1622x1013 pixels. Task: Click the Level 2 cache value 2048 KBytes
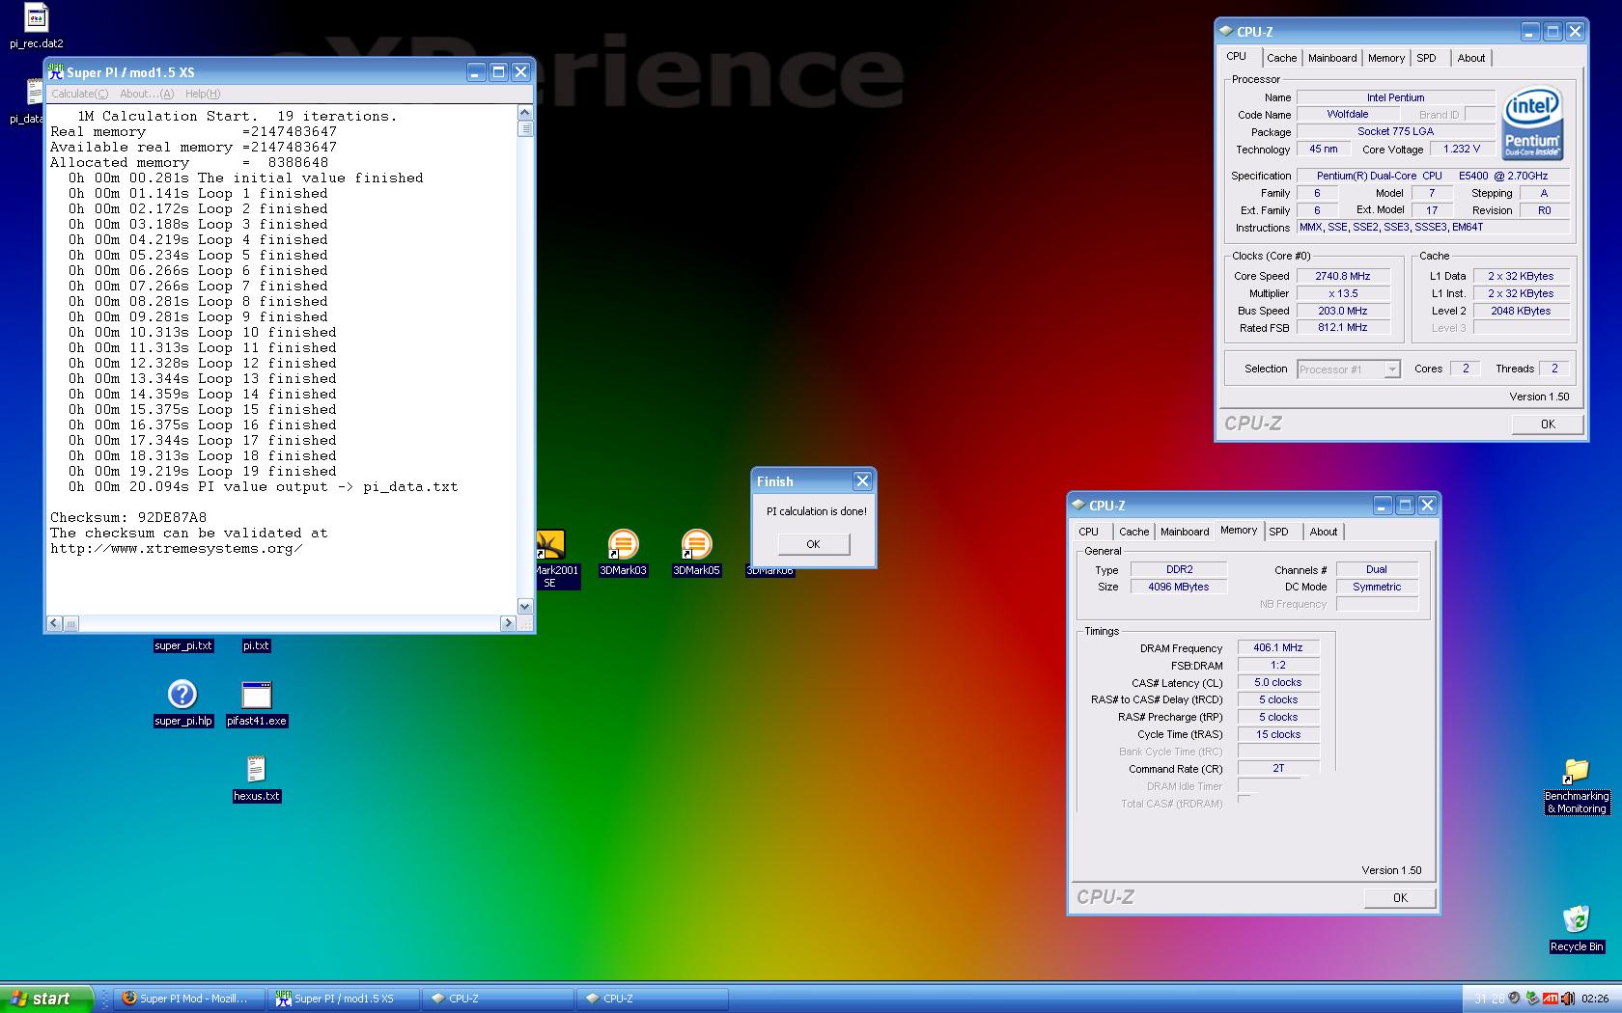tap(1520, 311)
